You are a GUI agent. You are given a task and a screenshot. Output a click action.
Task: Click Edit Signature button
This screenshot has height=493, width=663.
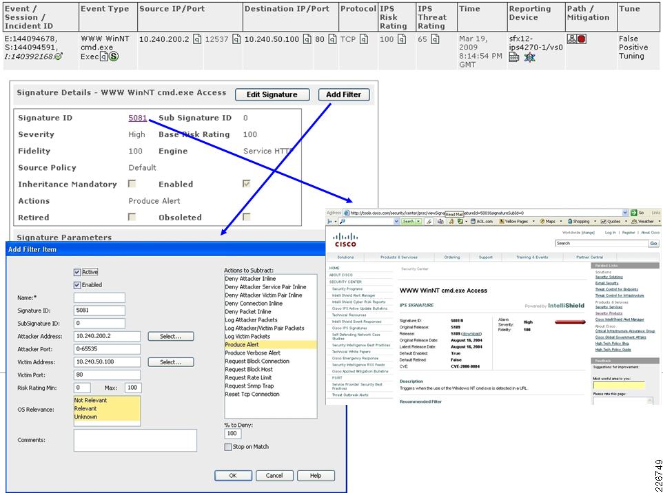coord(272,94)
